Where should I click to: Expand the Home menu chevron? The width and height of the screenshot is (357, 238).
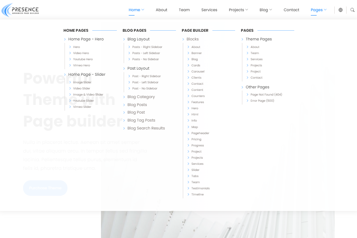[x=143, y=10]
